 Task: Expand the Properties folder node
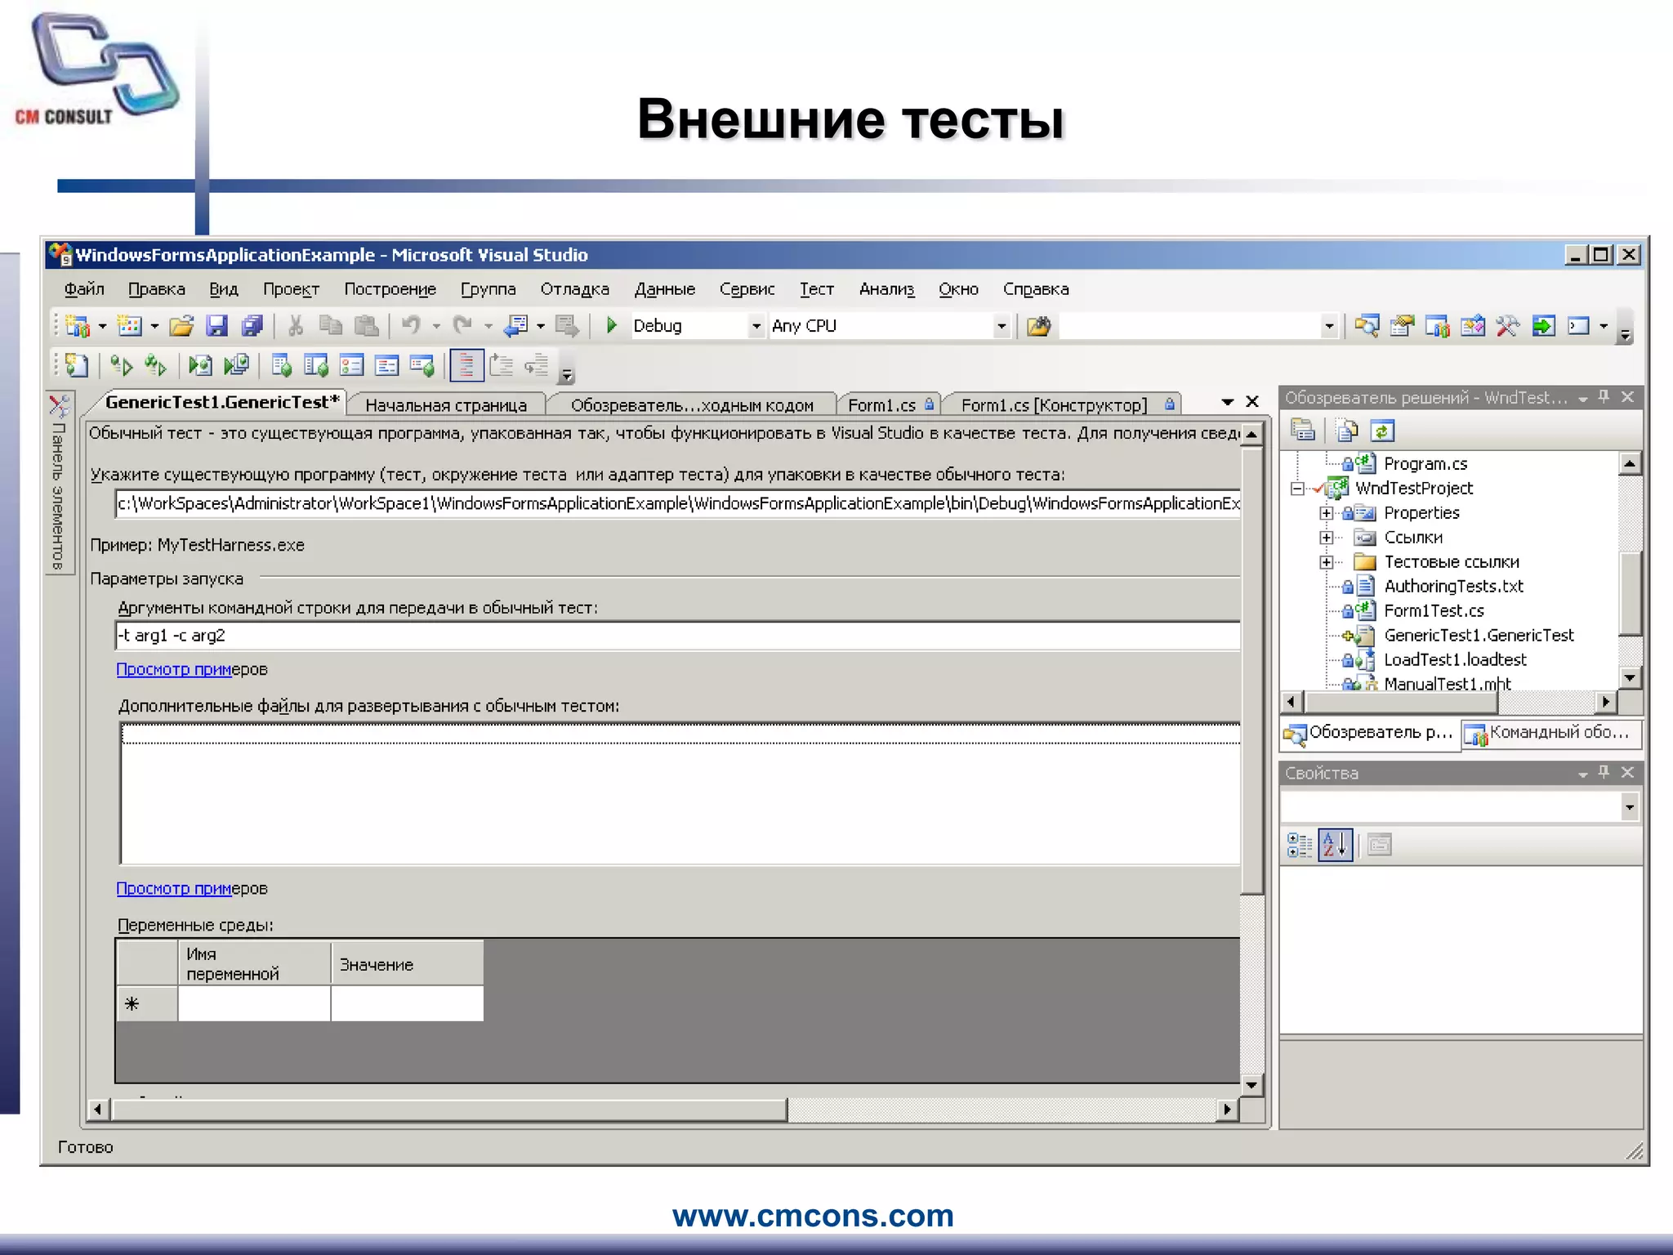1327,513
